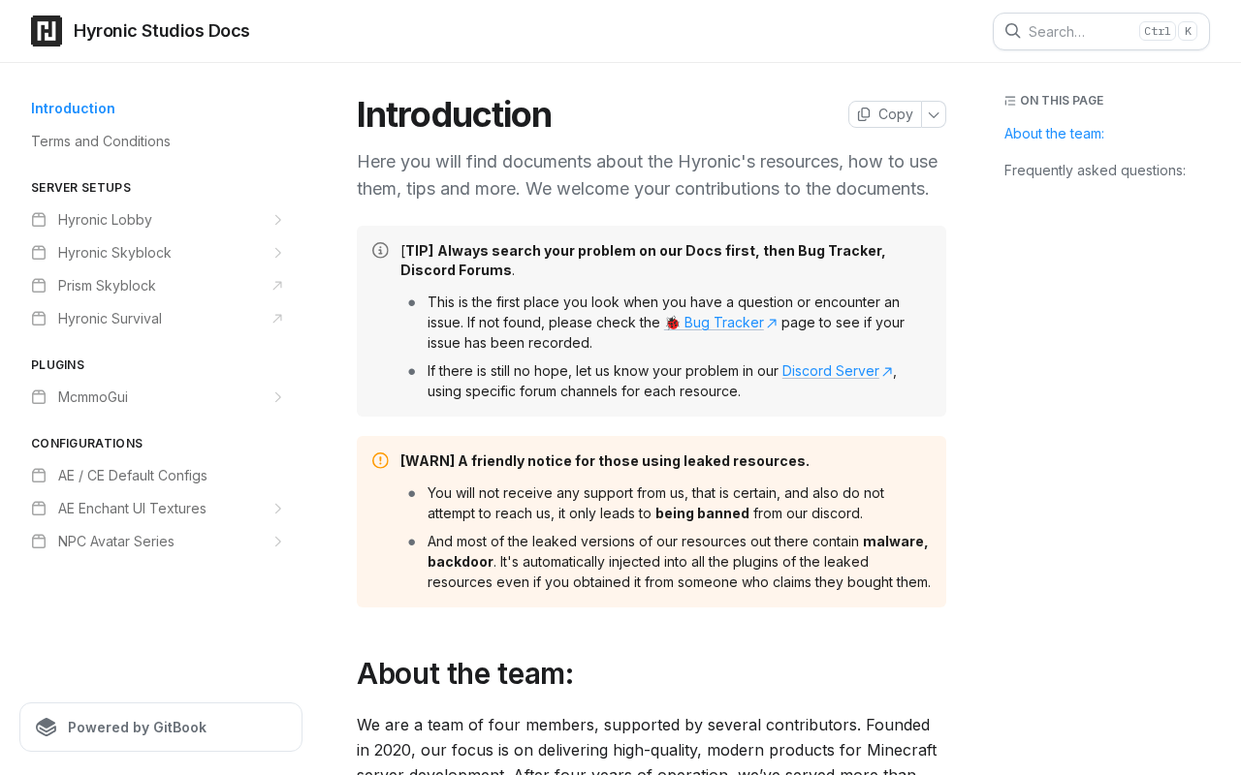Click the Hyronic Survival external link arrow
Viewport: 1241px width, 775px height.
click(277, 319)
